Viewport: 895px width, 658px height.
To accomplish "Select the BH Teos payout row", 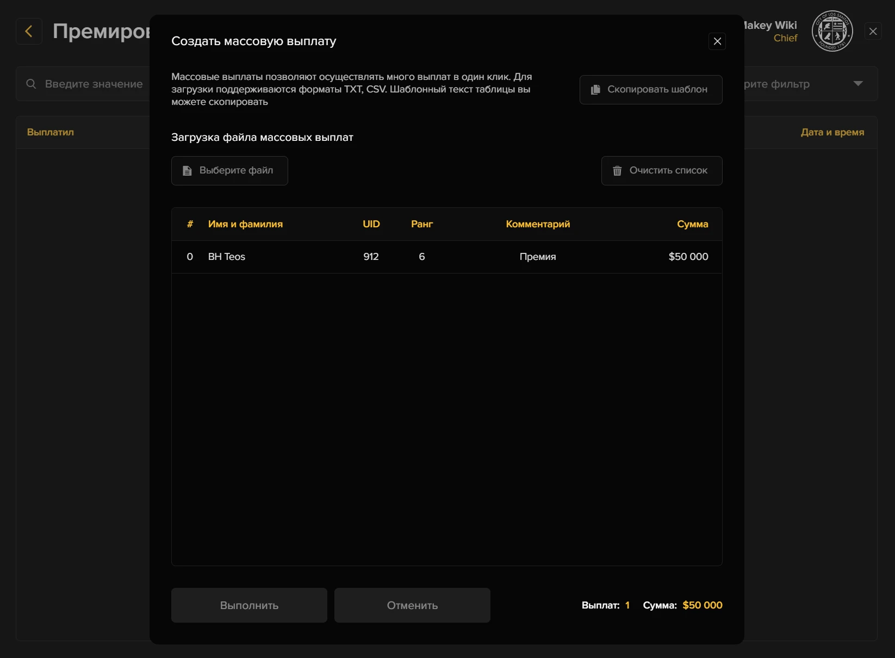I will [446, 257].
